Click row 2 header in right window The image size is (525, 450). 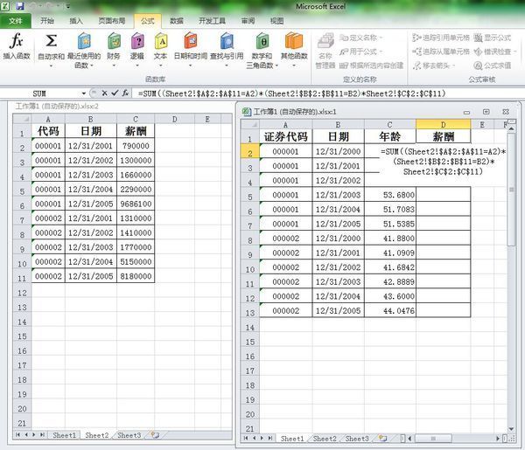pos(249,151)
